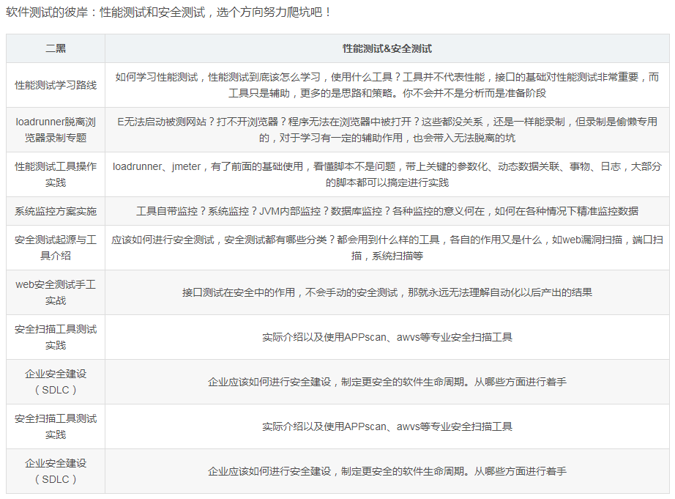
Task: Select the 安全测试起源与工具介绍 cell
Action: click(x=56, y=248)
